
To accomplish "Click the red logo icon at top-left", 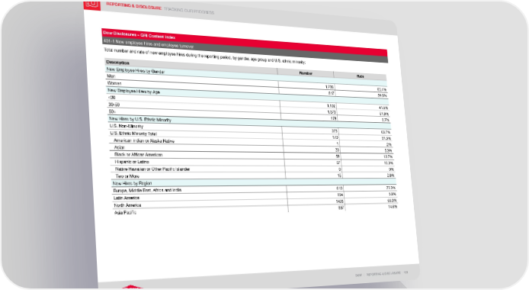I will coord(92,5).
